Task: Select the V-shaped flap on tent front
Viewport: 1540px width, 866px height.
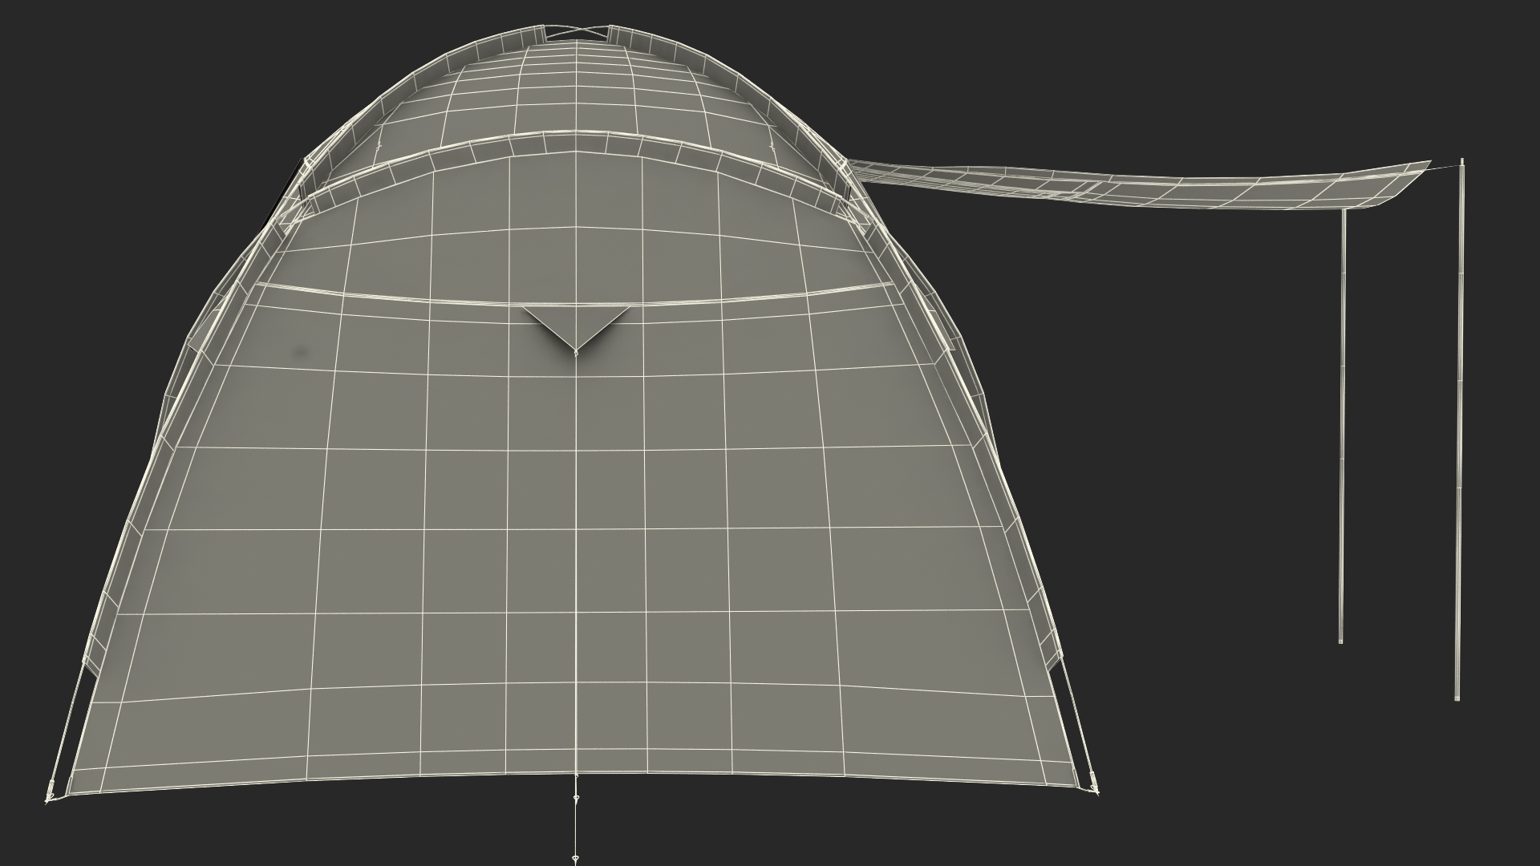Action: click(x=575, y=329)
